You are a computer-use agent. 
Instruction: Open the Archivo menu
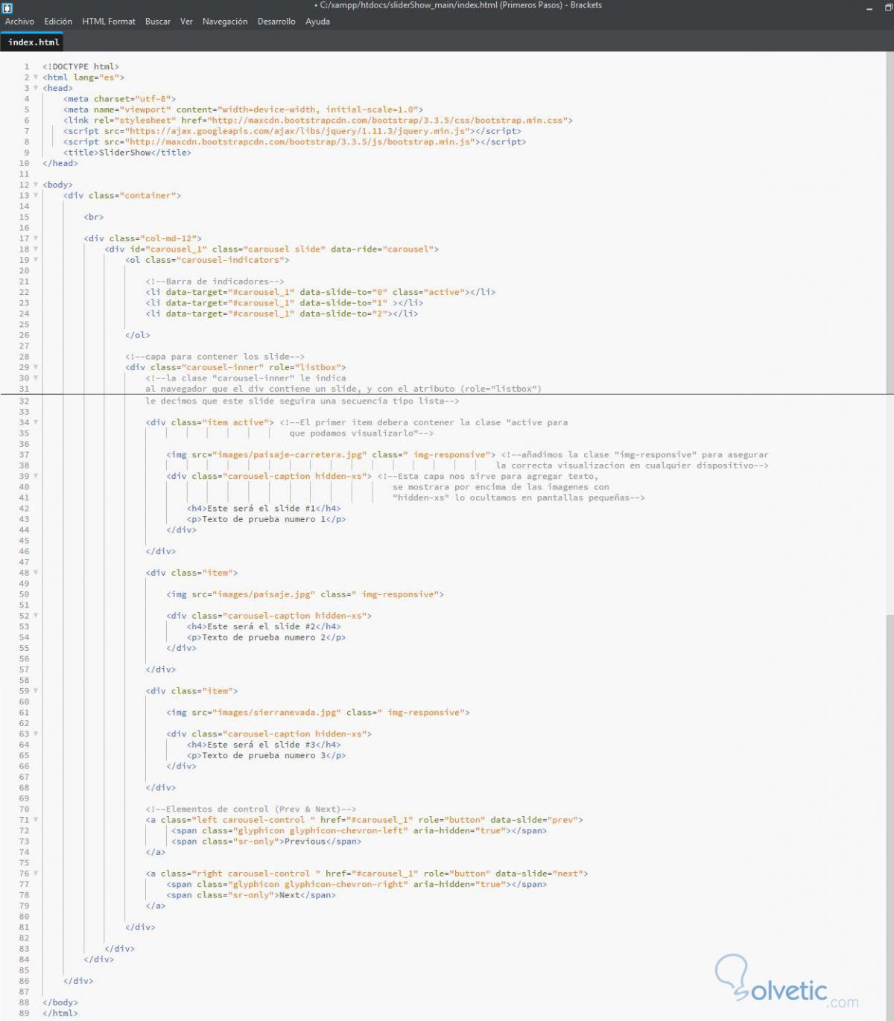(x=19, y=22)
